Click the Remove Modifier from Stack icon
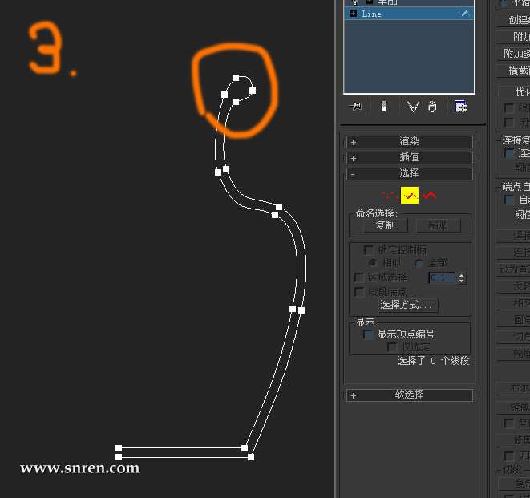This screenshot has height=498, width=530. (432, 107)
